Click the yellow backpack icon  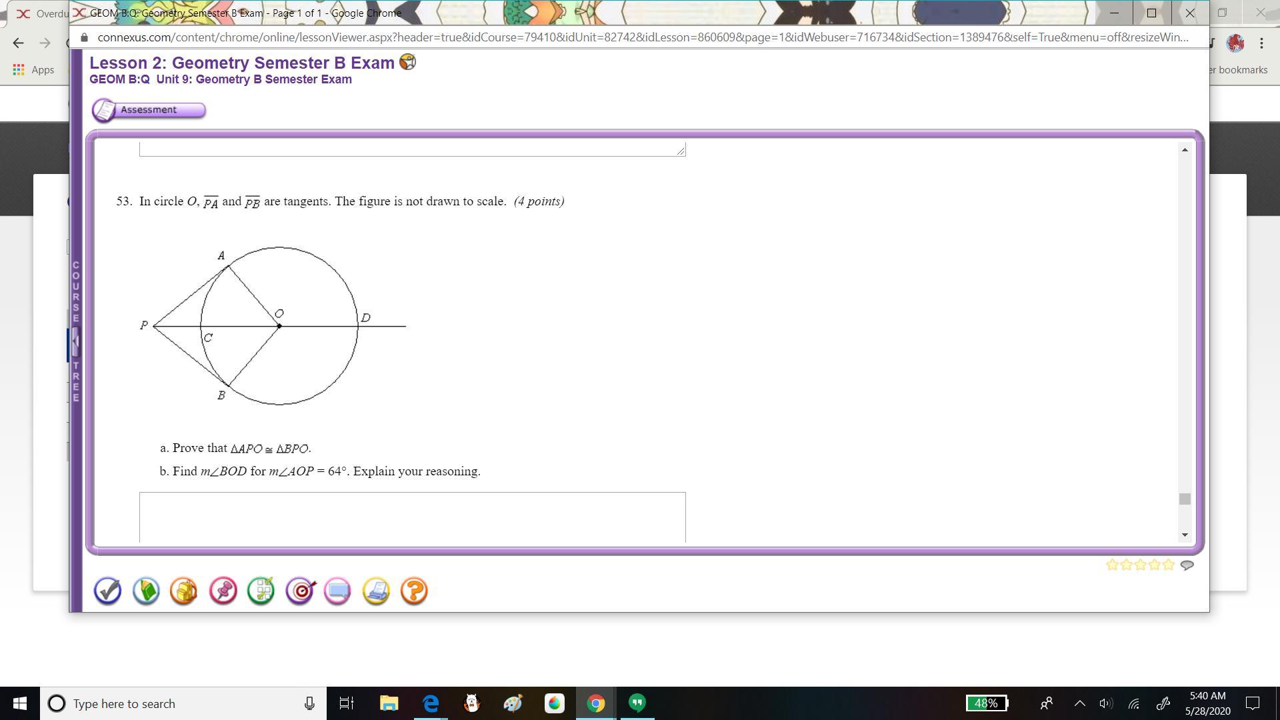coord(184,591)
